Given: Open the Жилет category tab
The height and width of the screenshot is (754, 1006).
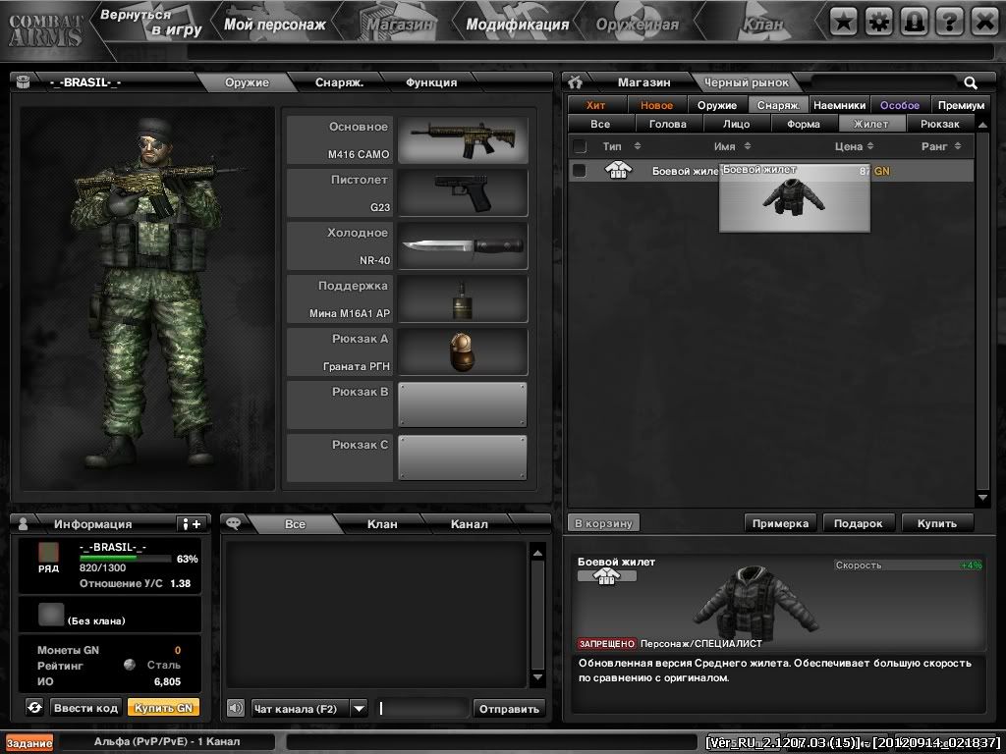Looking at the screenshot, I should 872,123.
